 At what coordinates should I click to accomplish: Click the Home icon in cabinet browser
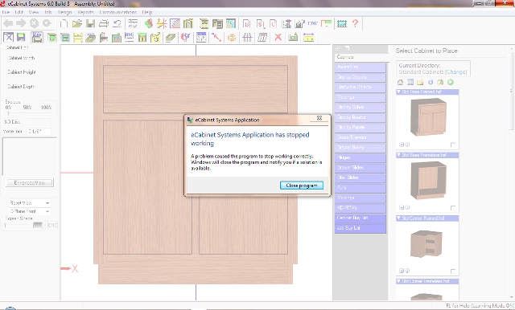point(400,82)
